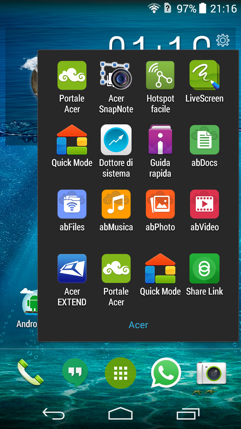Open the Hotspot facile app
The image size is (241, 429).
point(160,75)
